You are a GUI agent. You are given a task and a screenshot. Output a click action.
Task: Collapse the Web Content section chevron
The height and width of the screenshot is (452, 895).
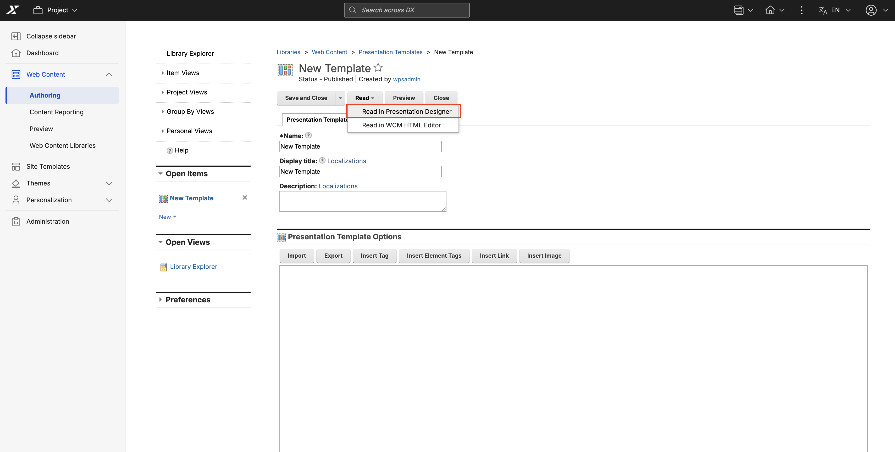[109, 74]
